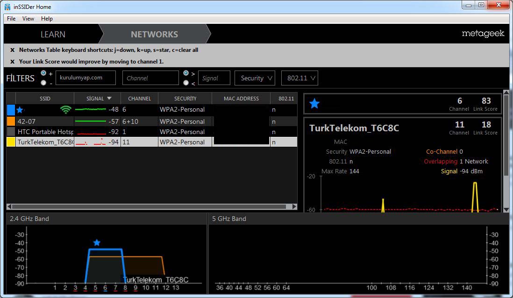Click the sort arrow on SIGNAL column
This screenshot has height=298, width=513.
pos(109,98)
